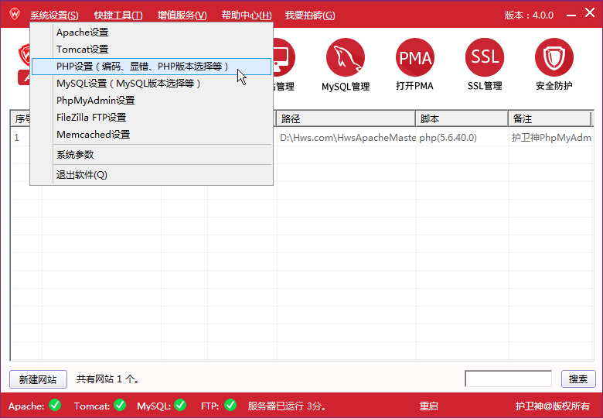The image size is (603, 418).
Task: Open the MySQL管理 dolphin icon
Action: coord(346,58)
